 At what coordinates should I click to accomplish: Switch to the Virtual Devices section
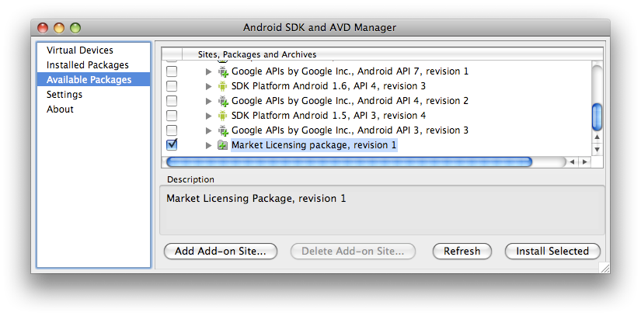(x=80, y=50)
